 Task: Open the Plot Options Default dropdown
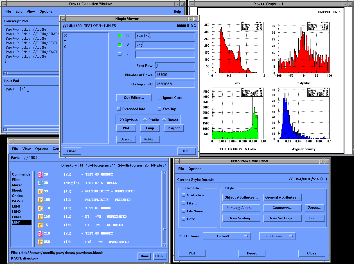226,236
